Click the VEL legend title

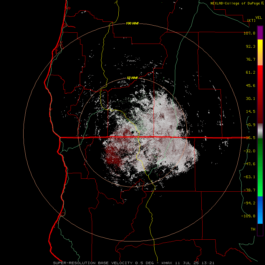(259, 18)
